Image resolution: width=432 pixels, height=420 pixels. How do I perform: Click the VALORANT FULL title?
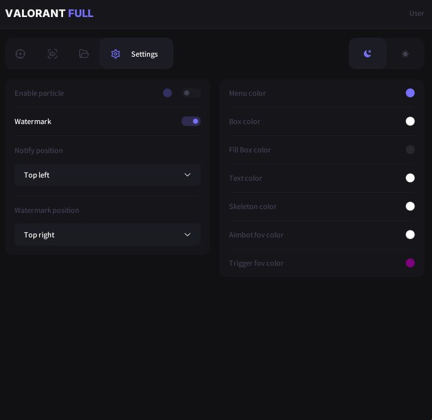[49, 13]
